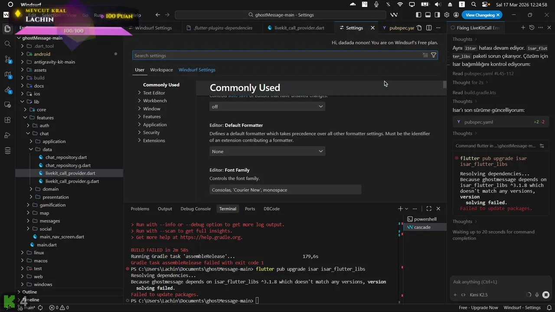Image resolution: width=555 pixels, height=312 pixels.
Task: Open Extensions view in activity bar
Action: (x=7, y=120)
